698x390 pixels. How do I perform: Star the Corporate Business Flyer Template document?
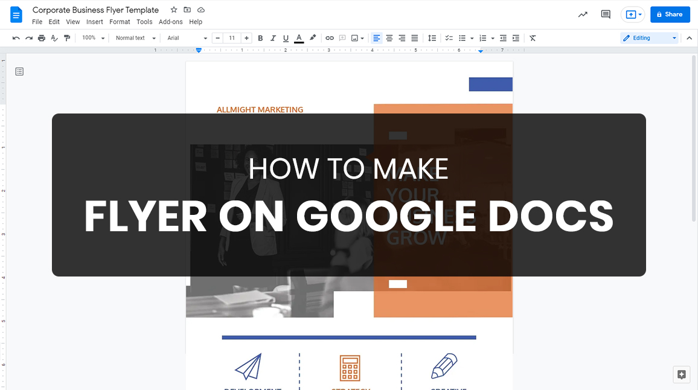click(x=173, y=10)
